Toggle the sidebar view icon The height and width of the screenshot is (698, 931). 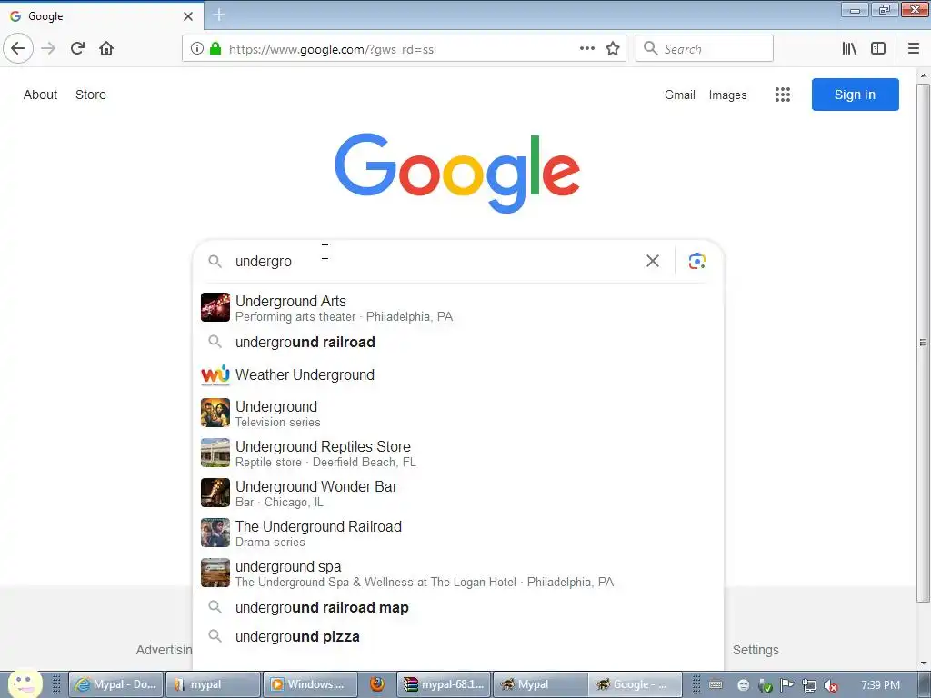point(878,48)
